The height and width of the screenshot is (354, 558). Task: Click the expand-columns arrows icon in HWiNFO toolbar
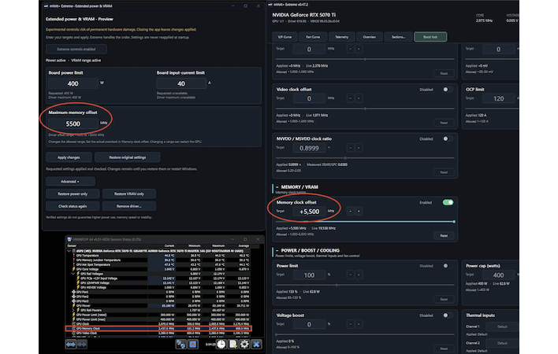[70, 344]
